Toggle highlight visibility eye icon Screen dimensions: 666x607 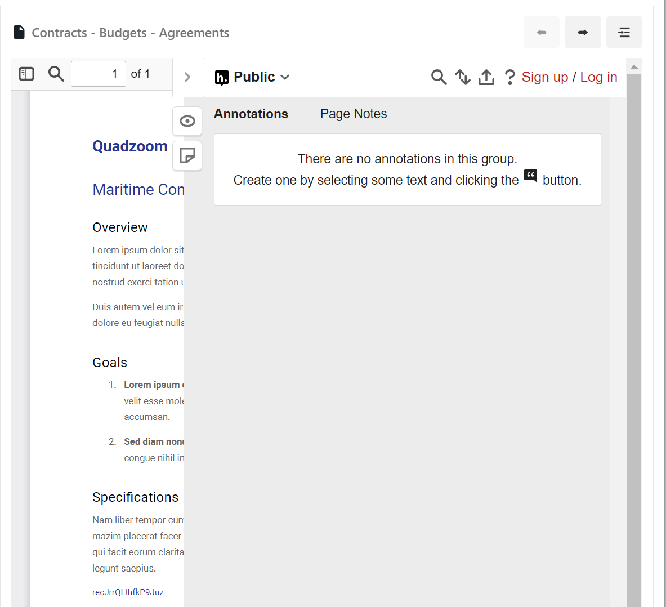tap(187, 122)
